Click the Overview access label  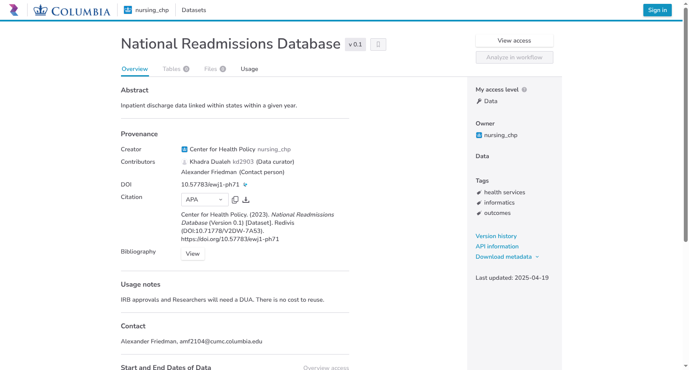tap(326, 368)
